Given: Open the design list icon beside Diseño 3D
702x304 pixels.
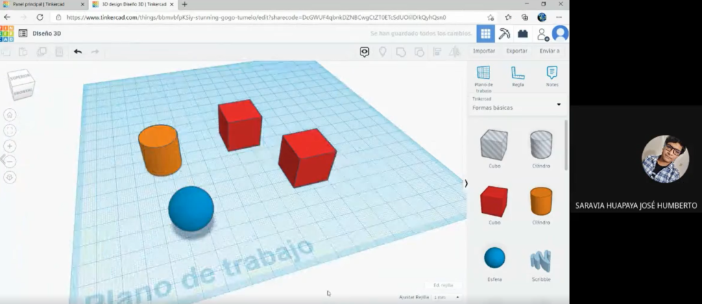Looking at the screenshot, I should click(x=23, y=34).
